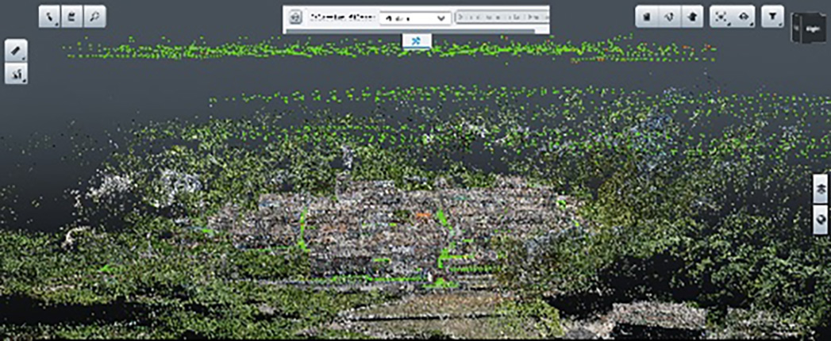Click the zoom extents frame icon
This screenshot has width=831, height=341.
coord(721,17)
